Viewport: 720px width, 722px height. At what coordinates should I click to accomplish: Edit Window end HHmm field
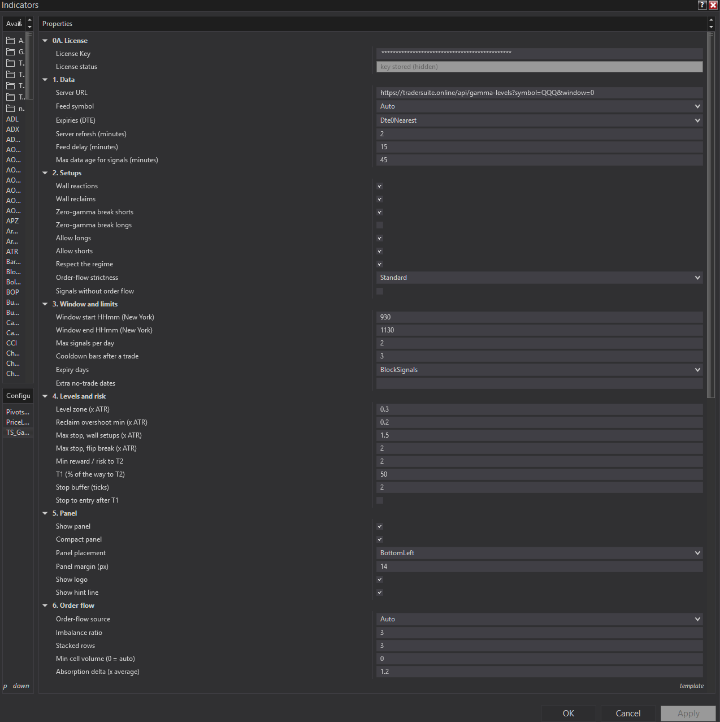pos(540,330)
